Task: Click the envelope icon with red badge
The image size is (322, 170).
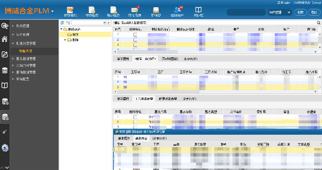Action: coord(135,11)
